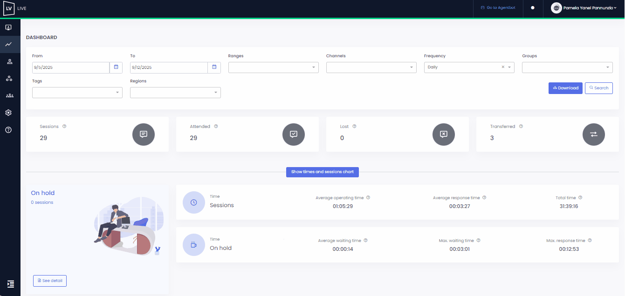
Task: Click the Average operating time value 01:05:29
Action: click(x=343, y=206)
